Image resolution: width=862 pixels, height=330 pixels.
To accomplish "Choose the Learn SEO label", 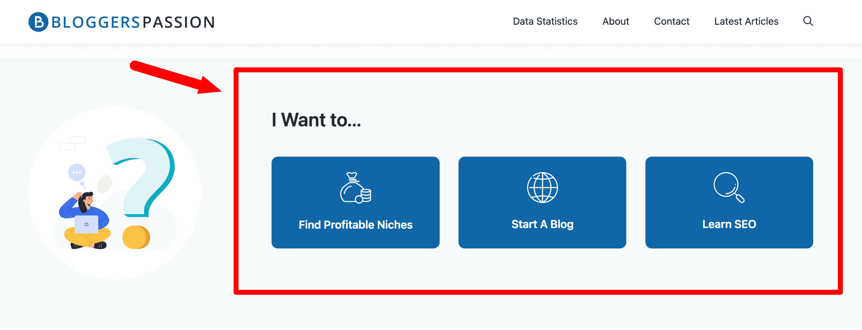I will point(729,224).
